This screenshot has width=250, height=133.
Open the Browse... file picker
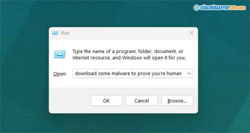coord(177,101)
